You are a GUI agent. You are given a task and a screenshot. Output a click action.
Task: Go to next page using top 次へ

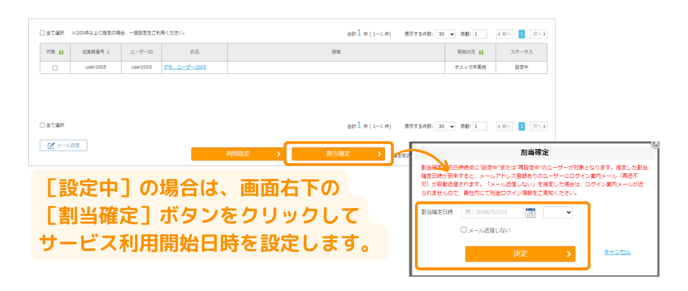pyautogui.click(x=538, y=34)
